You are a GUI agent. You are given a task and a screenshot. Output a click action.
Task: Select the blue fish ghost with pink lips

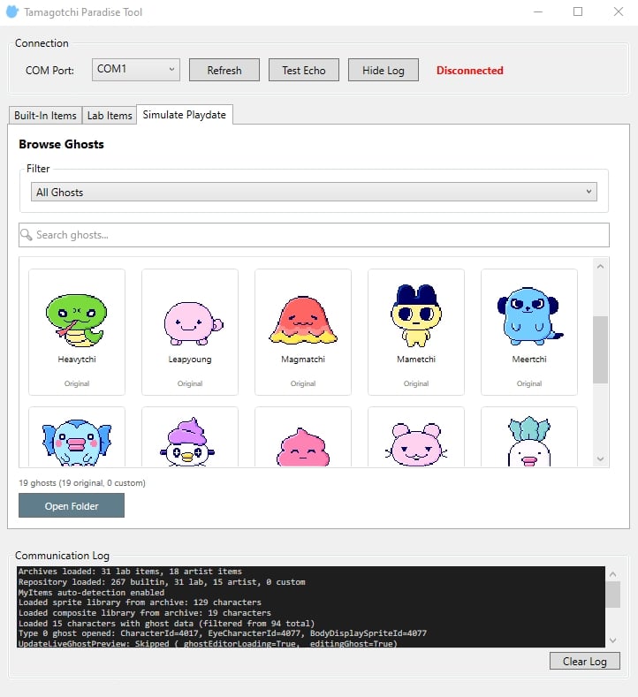pyautogui.click(x=77, y=436)
